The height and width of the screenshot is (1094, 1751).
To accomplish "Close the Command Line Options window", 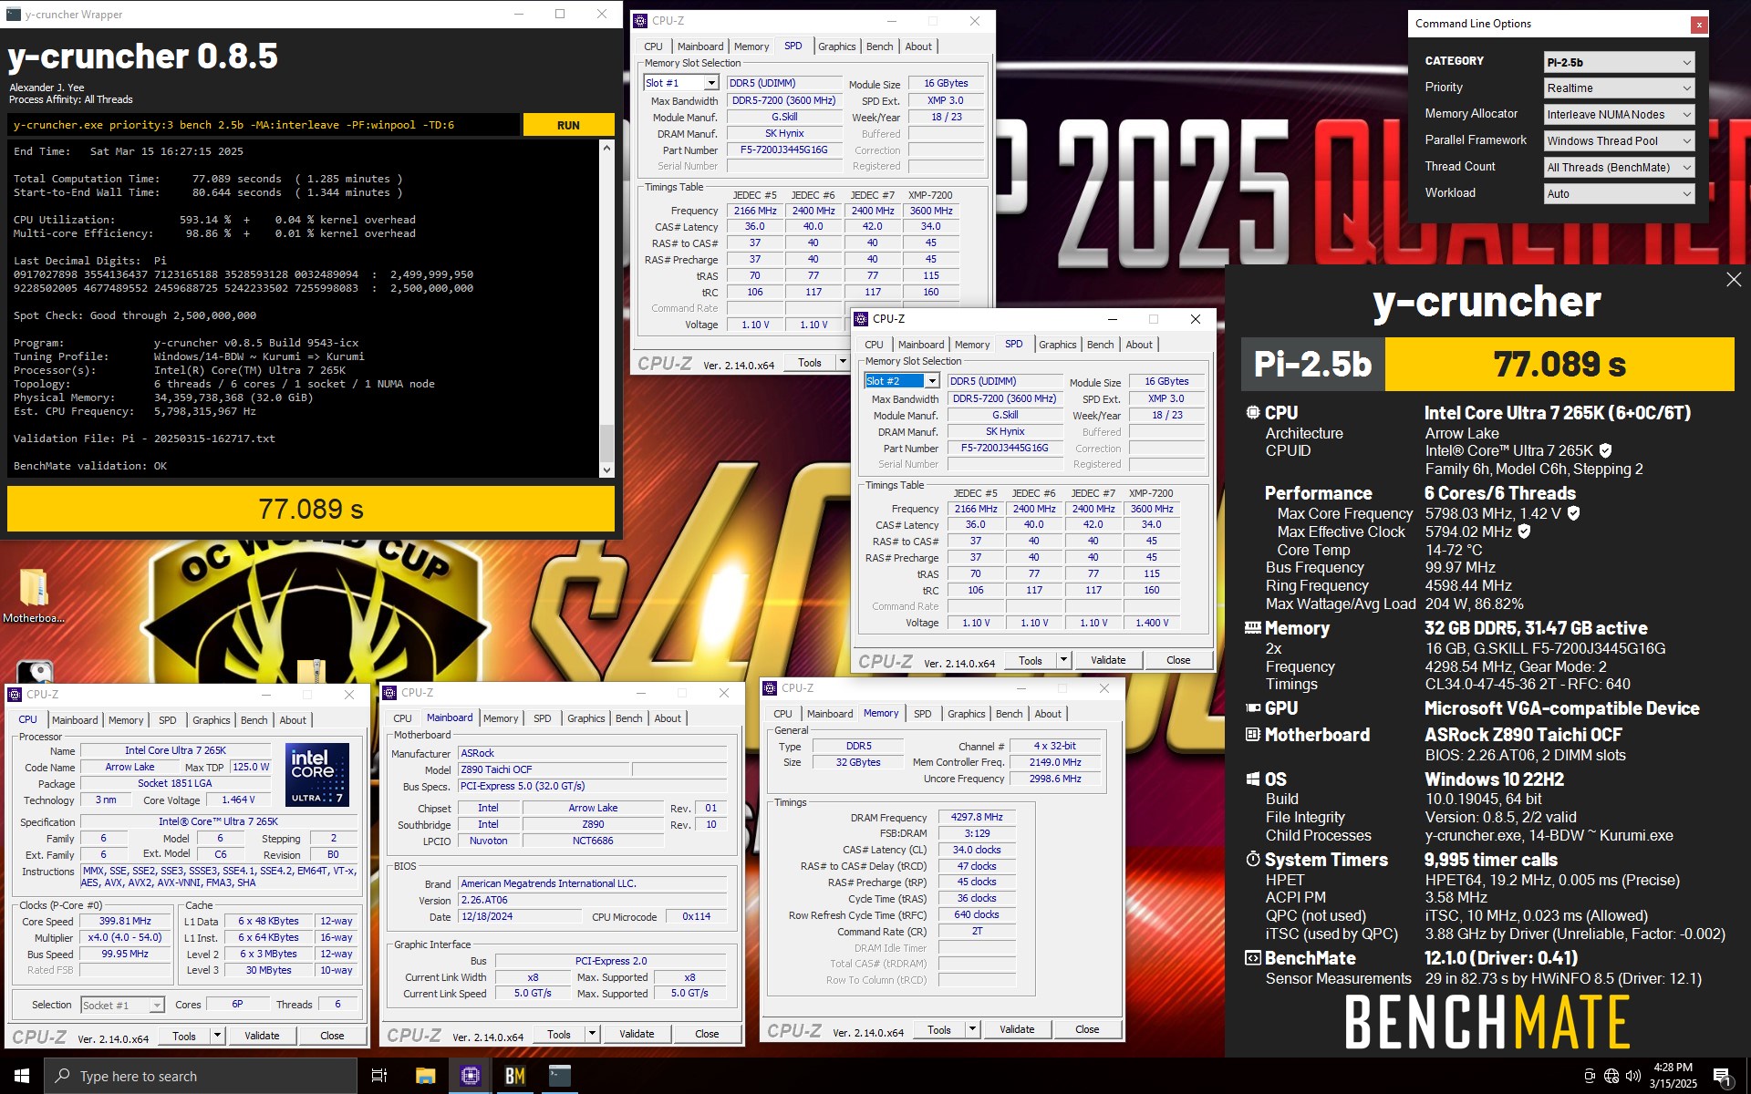I will (x=1699, y=25).
